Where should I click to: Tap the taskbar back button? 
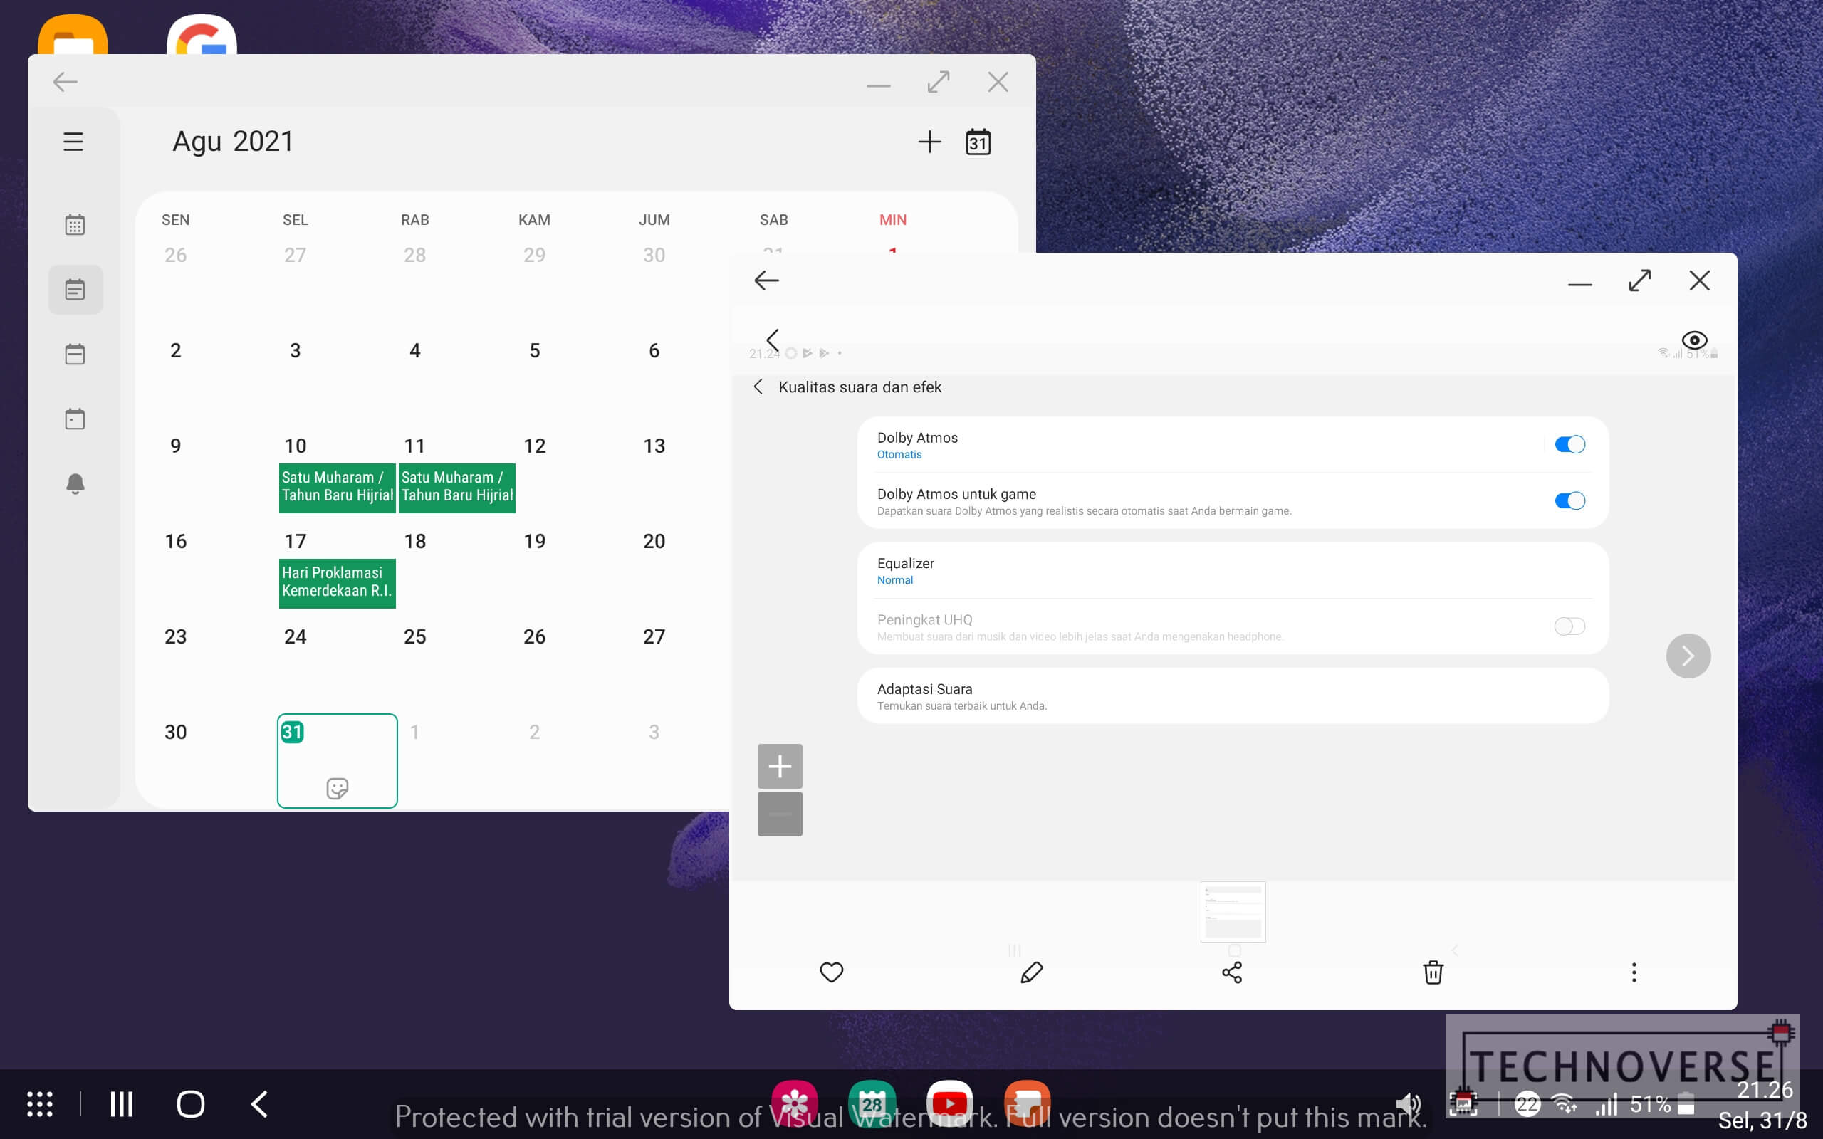coord(259,1103)
